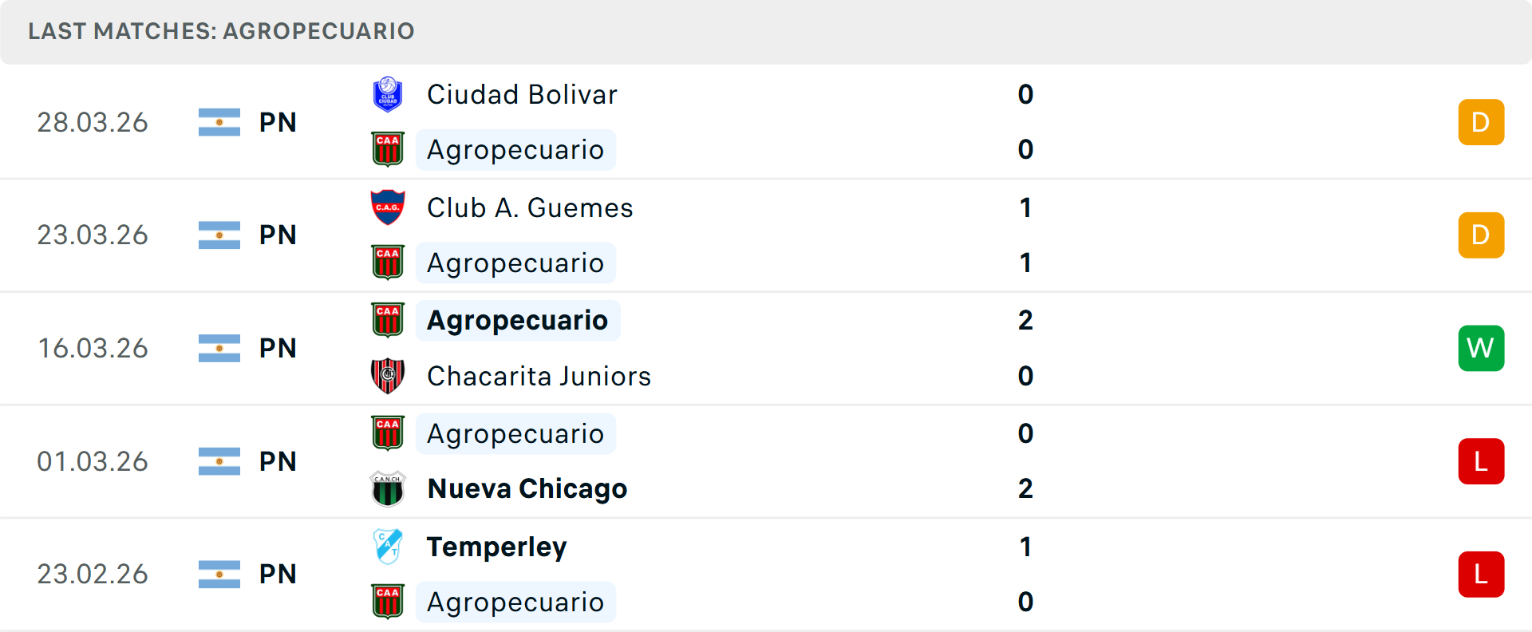The width and height of the screenshot is (1532, 632).
Task: Click the Ciudad Bolivar club crest
Action: pyautogui.click(x=388, y=94)
